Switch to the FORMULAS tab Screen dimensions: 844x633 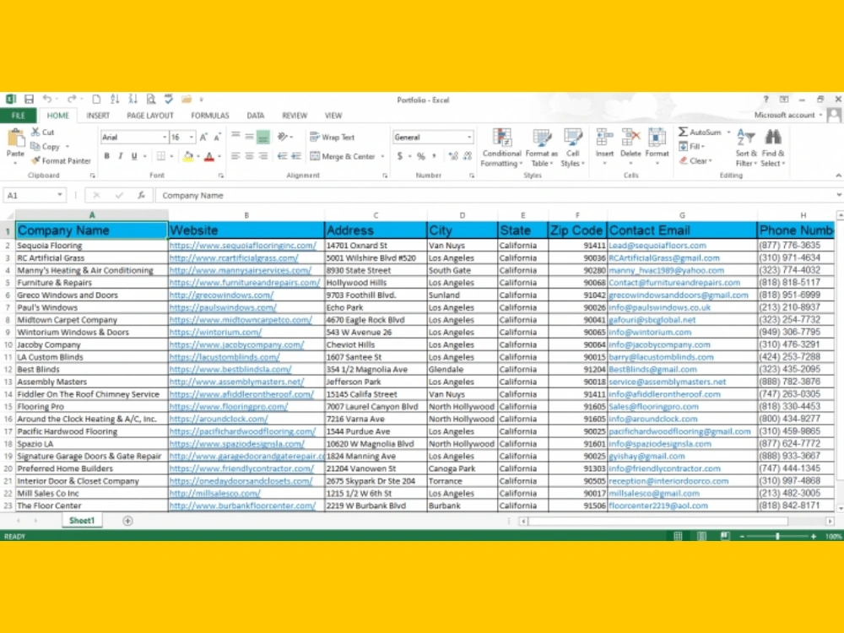(210, 116)
